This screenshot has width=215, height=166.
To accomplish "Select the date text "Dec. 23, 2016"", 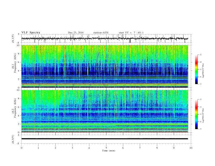I will click(x=76, y=33).
